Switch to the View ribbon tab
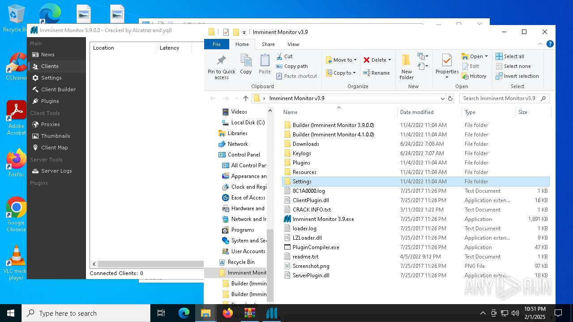573x322 pixels. (x=293, y=44)
